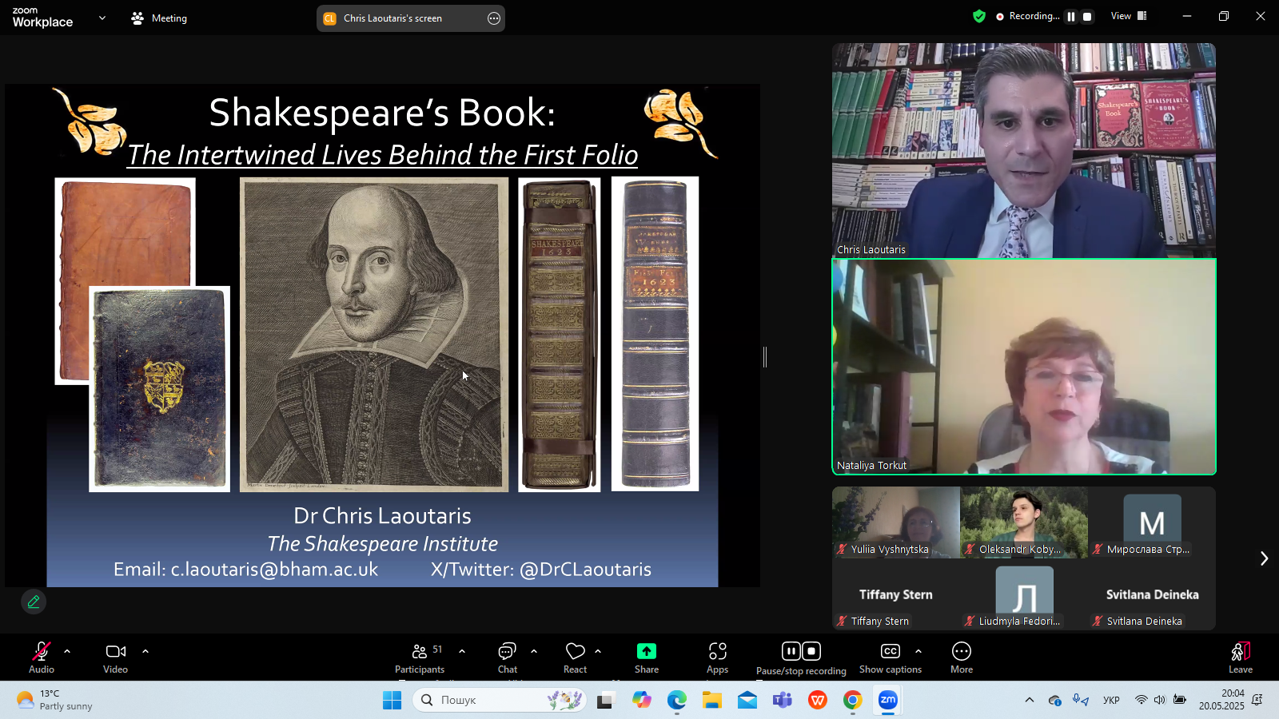Viewport: 1279px width, 719px height.
Task: Open the Meeting tab
Action: pos(159,18)
